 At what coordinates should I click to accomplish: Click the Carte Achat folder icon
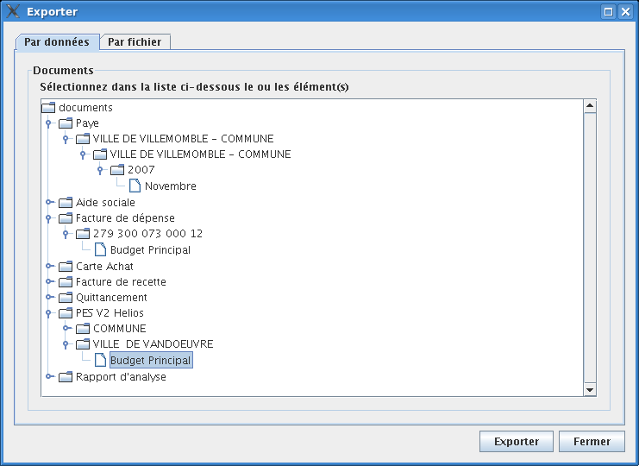pyautogui.click(x=66, y=267)
